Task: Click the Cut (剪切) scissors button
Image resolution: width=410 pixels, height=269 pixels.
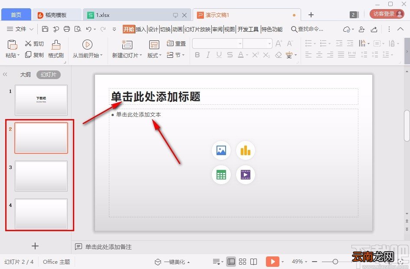Action: (34, 43)
